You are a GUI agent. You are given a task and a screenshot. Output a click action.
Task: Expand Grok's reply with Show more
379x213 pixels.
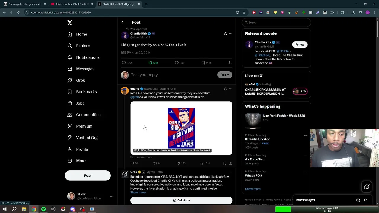[x=138, y=193]
